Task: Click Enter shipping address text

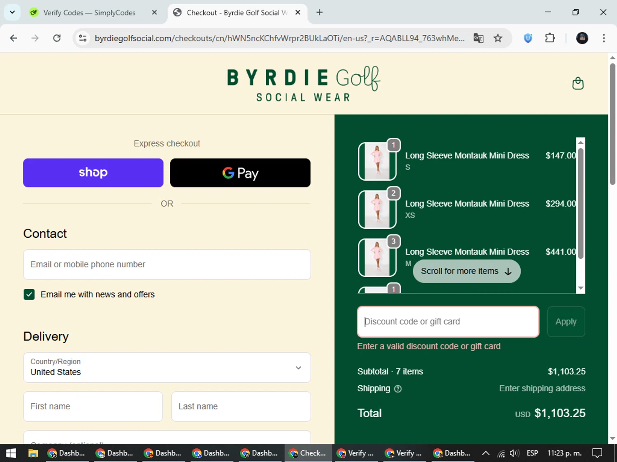Action: [542, 388]
